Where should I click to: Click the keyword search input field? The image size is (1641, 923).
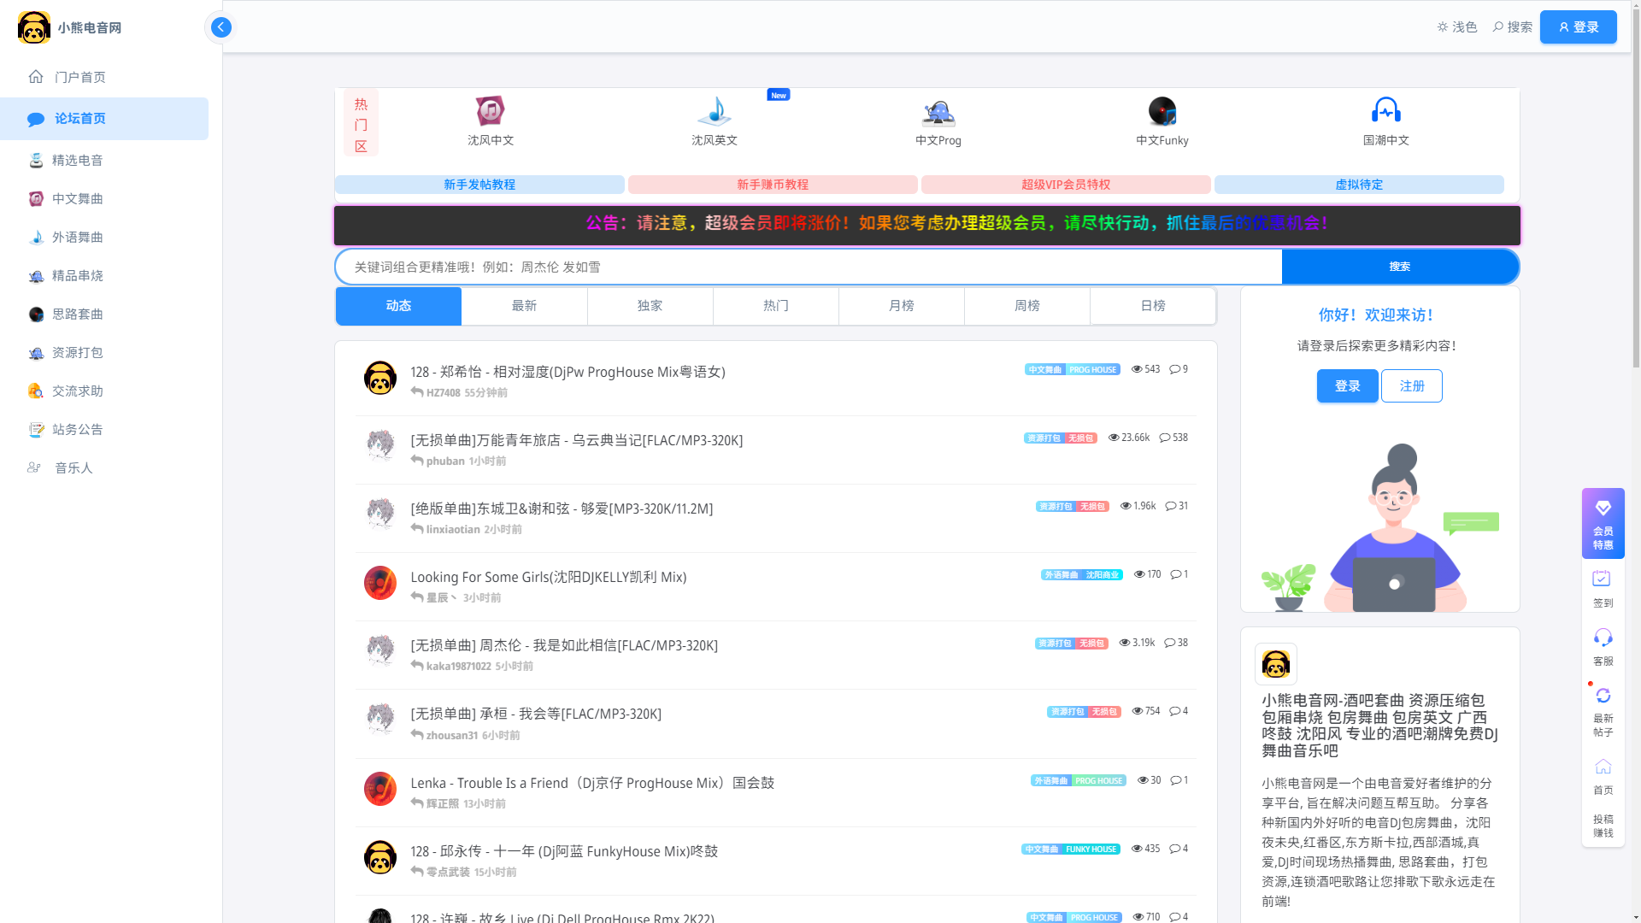808,267
